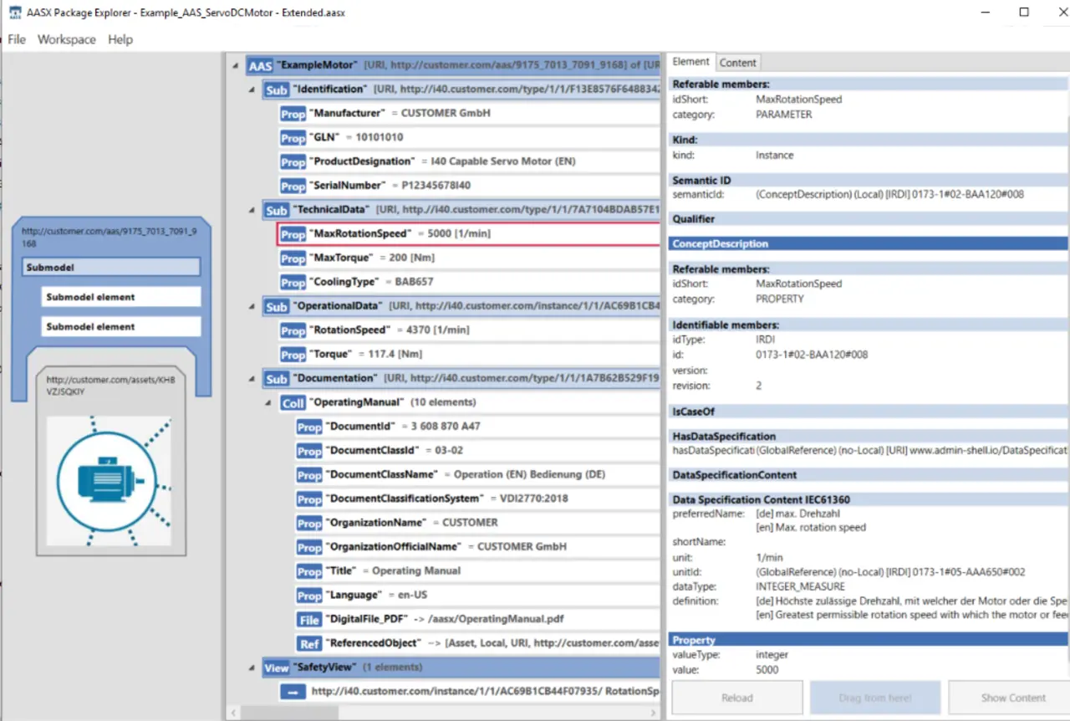Collapse the OperatingManual collection
The width and height of the screenshot is (1070, 721).
click(x=269, y=403)
